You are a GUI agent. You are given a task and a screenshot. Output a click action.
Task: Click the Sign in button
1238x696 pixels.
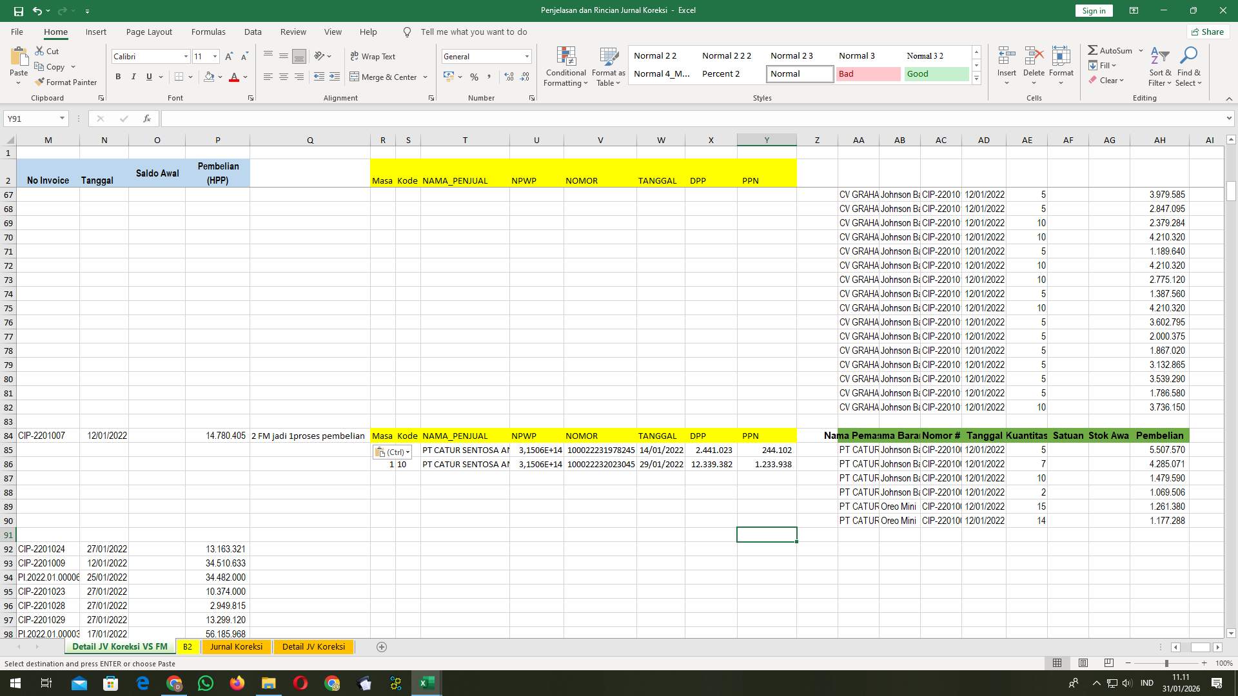[x=1093, y=10]
